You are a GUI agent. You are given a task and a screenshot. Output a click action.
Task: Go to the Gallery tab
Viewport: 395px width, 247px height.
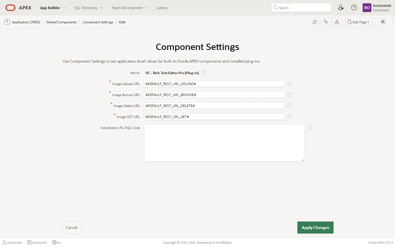[162, 8]
